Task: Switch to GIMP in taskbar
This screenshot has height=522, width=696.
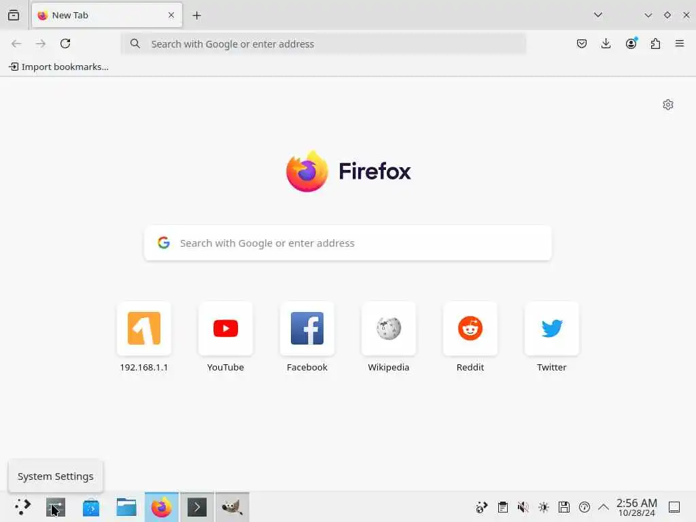Action: pos(232,507)
